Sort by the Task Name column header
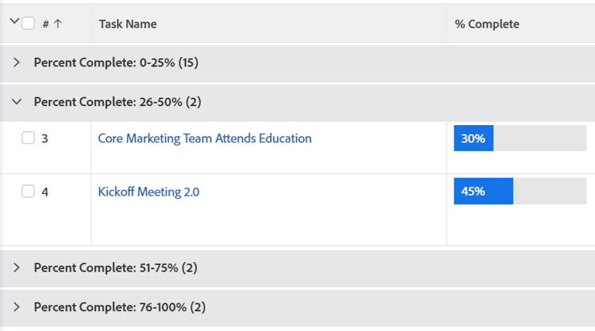The height and width of the screenshot is (331, 595). [128, 24]
